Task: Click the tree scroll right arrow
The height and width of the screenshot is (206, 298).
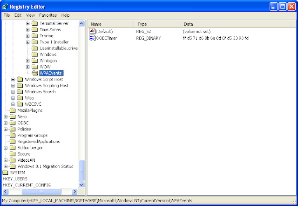Action: pyautogui.click(x=74, y=192)
